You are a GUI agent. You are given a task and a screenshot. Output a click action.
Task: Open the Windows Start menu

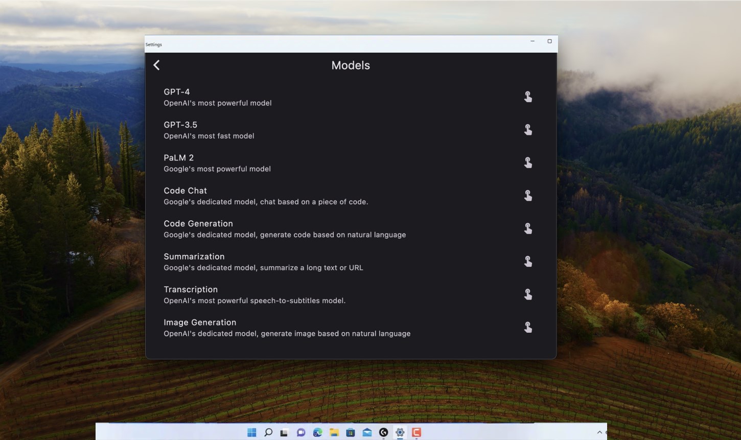pos(252,433)
